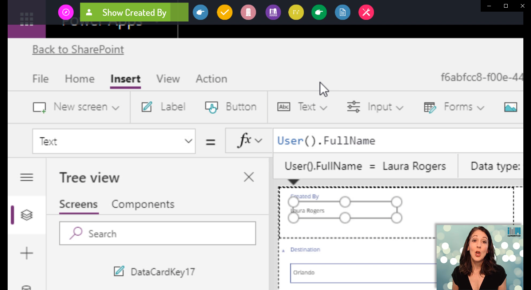Expand the Input dropdown chevron
The image size is (531, 290).
tap(399, 107)
